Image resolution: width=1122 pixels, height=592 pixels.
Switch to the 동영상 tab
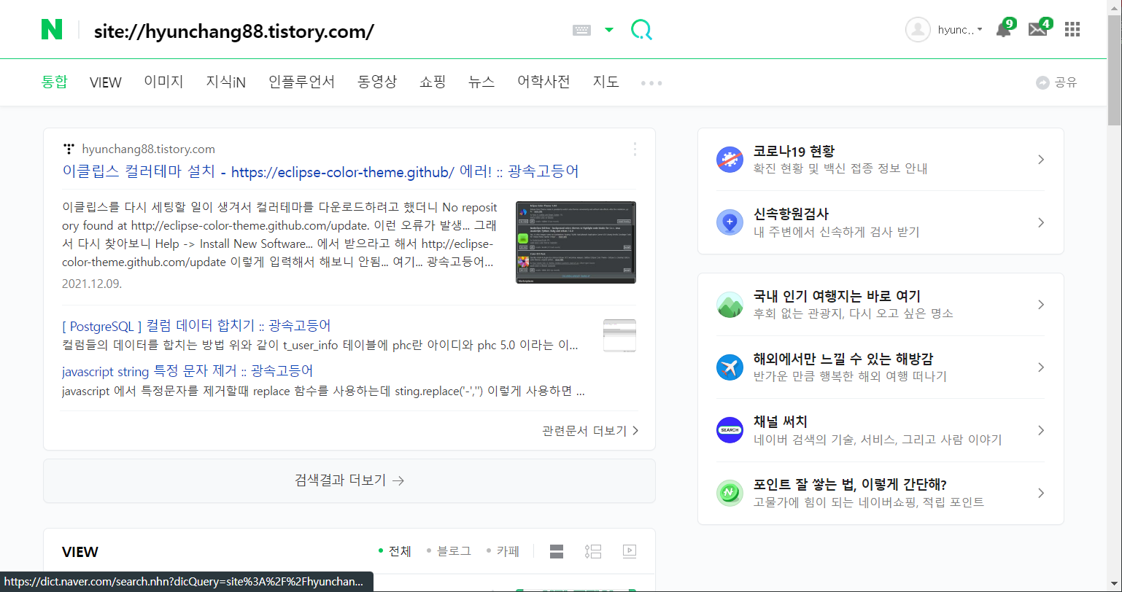(x=377, y=82)
